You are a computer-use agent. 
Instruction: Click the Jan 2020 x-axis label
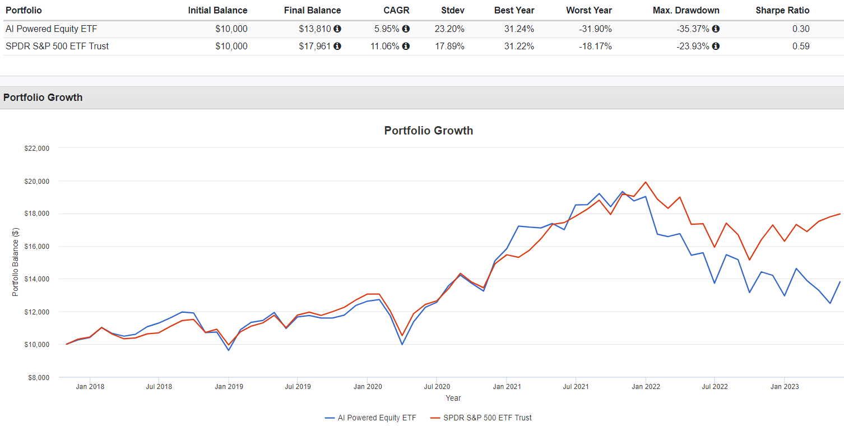(x=367, y=387)
